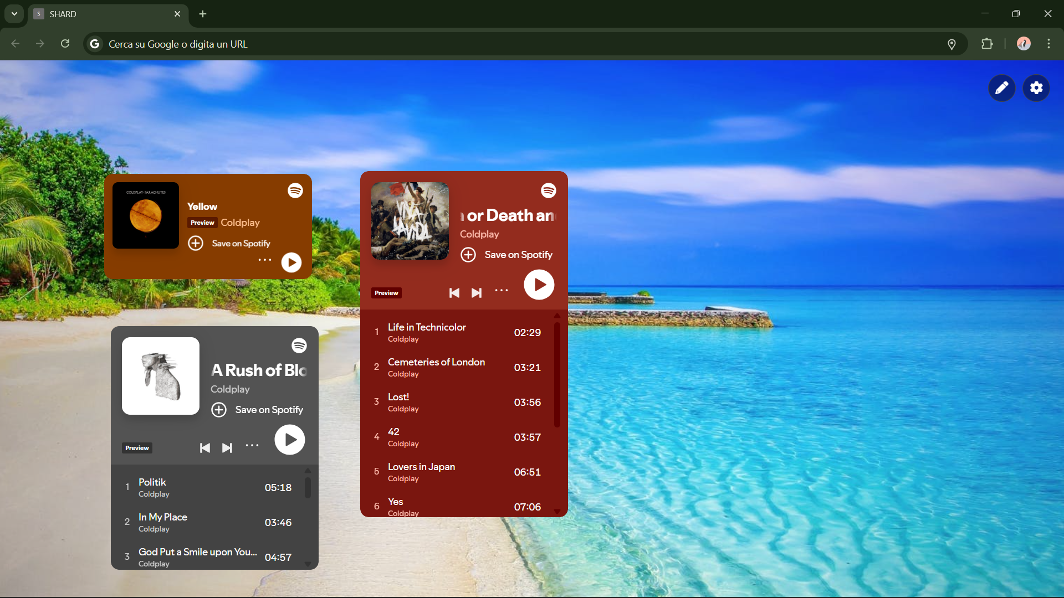Image resolution: width=1064 pixels, height=598 pixels.
Task: Open the gear settings button
Action: 1036,88
